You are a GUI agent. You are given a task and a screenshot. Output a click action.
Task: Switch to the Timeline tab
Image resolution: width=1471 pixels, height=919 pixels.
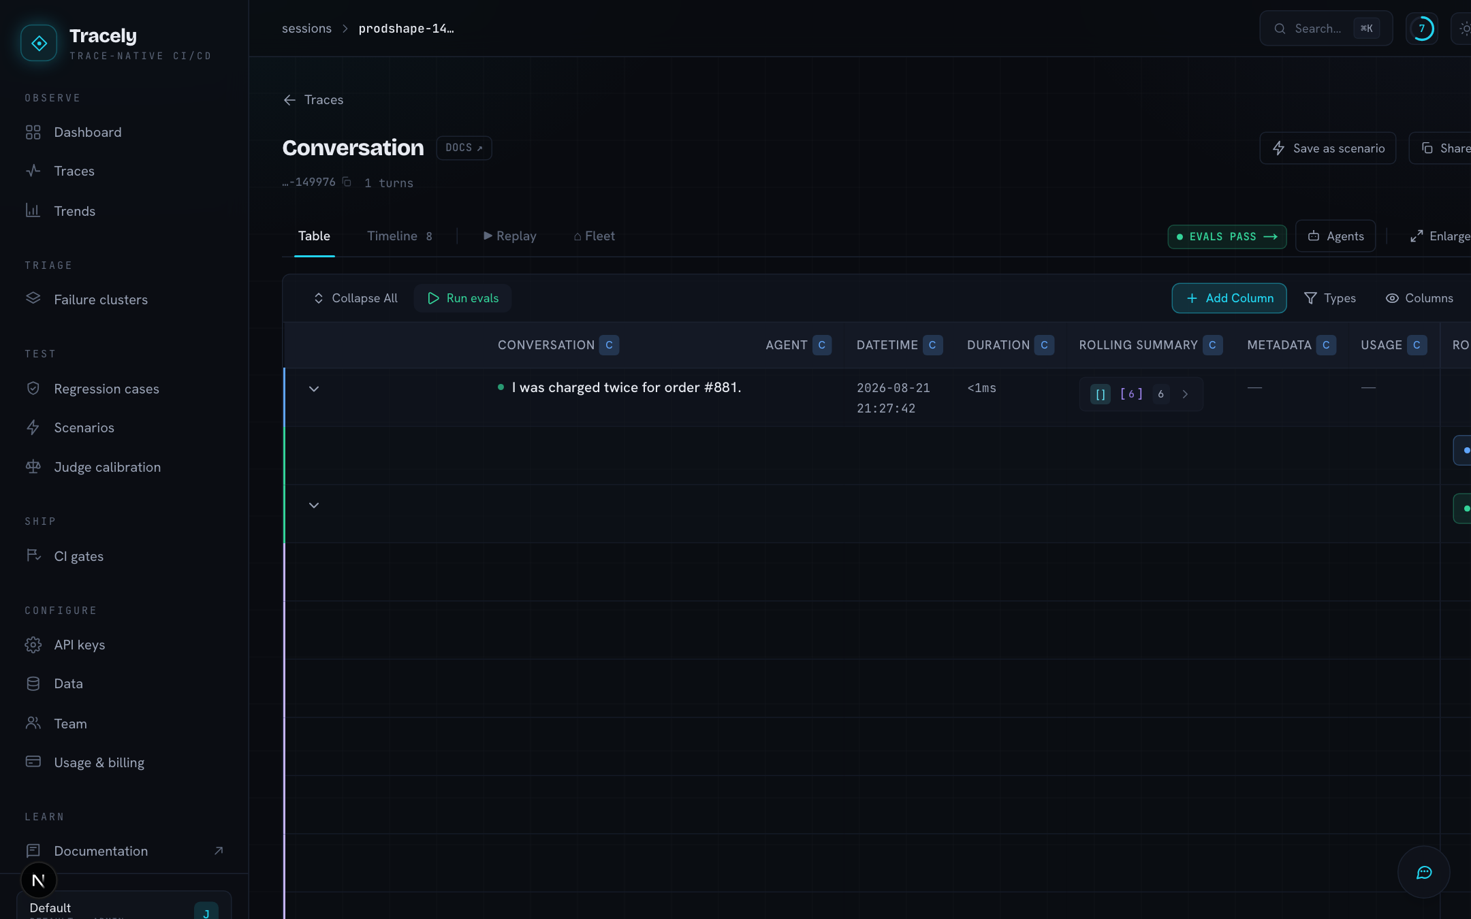(x=400, y=236)
